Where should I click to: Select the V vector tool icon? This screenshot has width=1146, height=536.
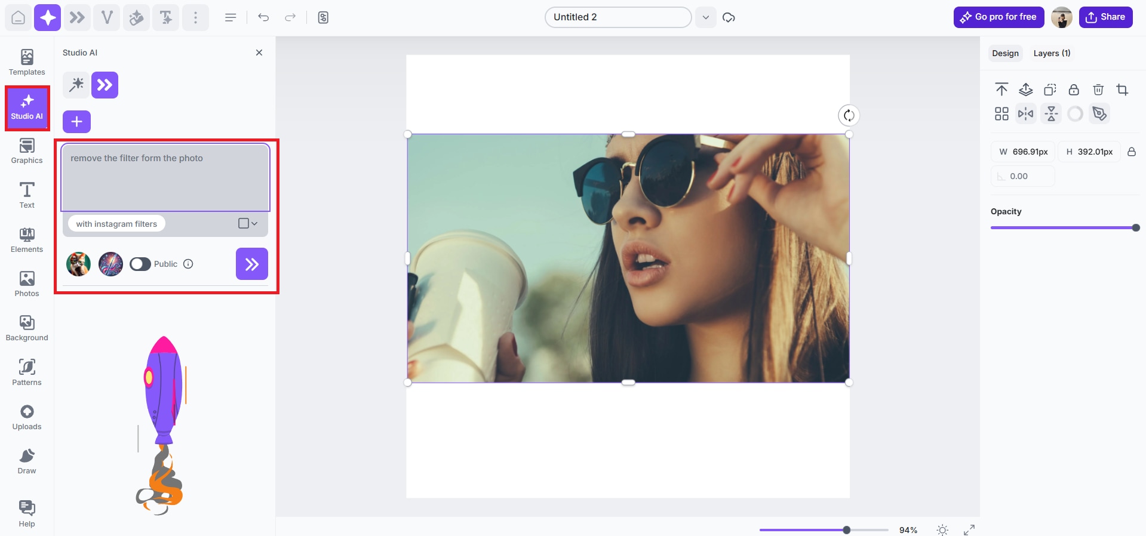(107, 17)
